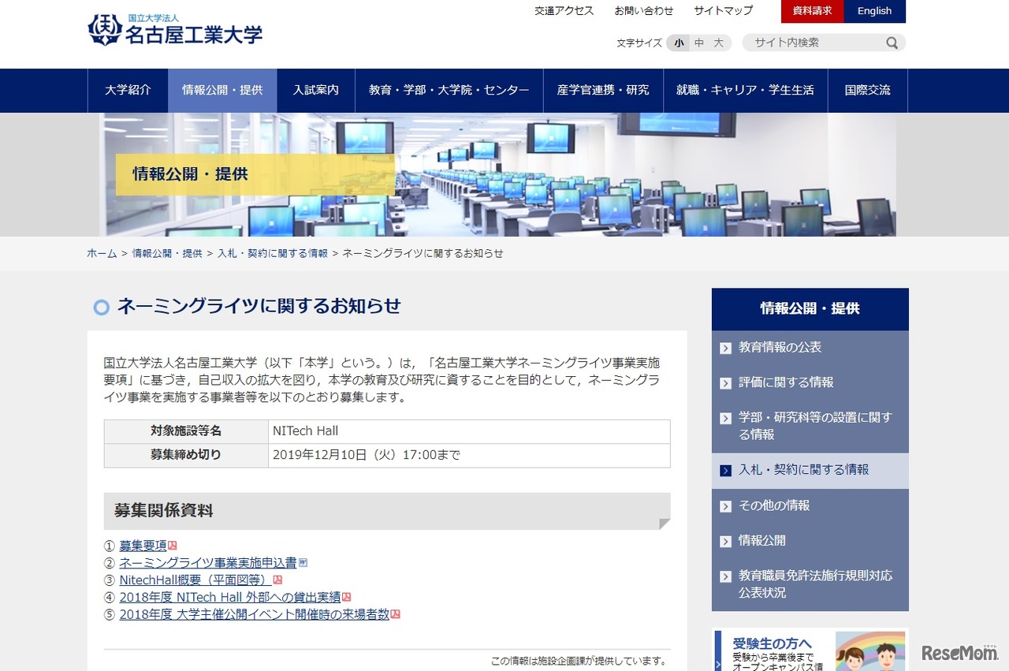Click the 資料請求 button
1009x671 pixels.
811,11
